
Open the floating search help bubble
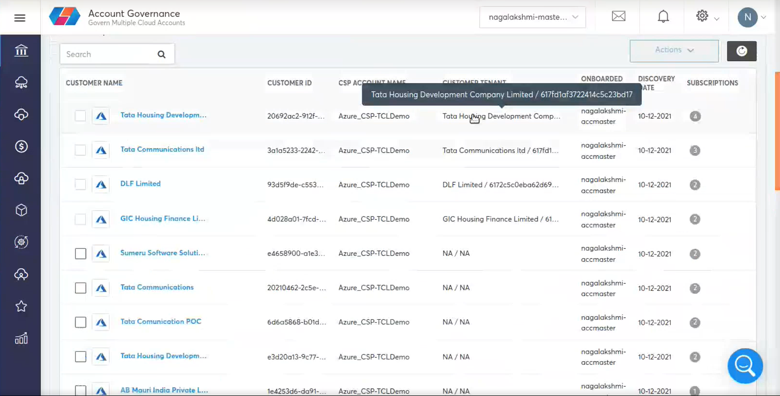point(745,366)
